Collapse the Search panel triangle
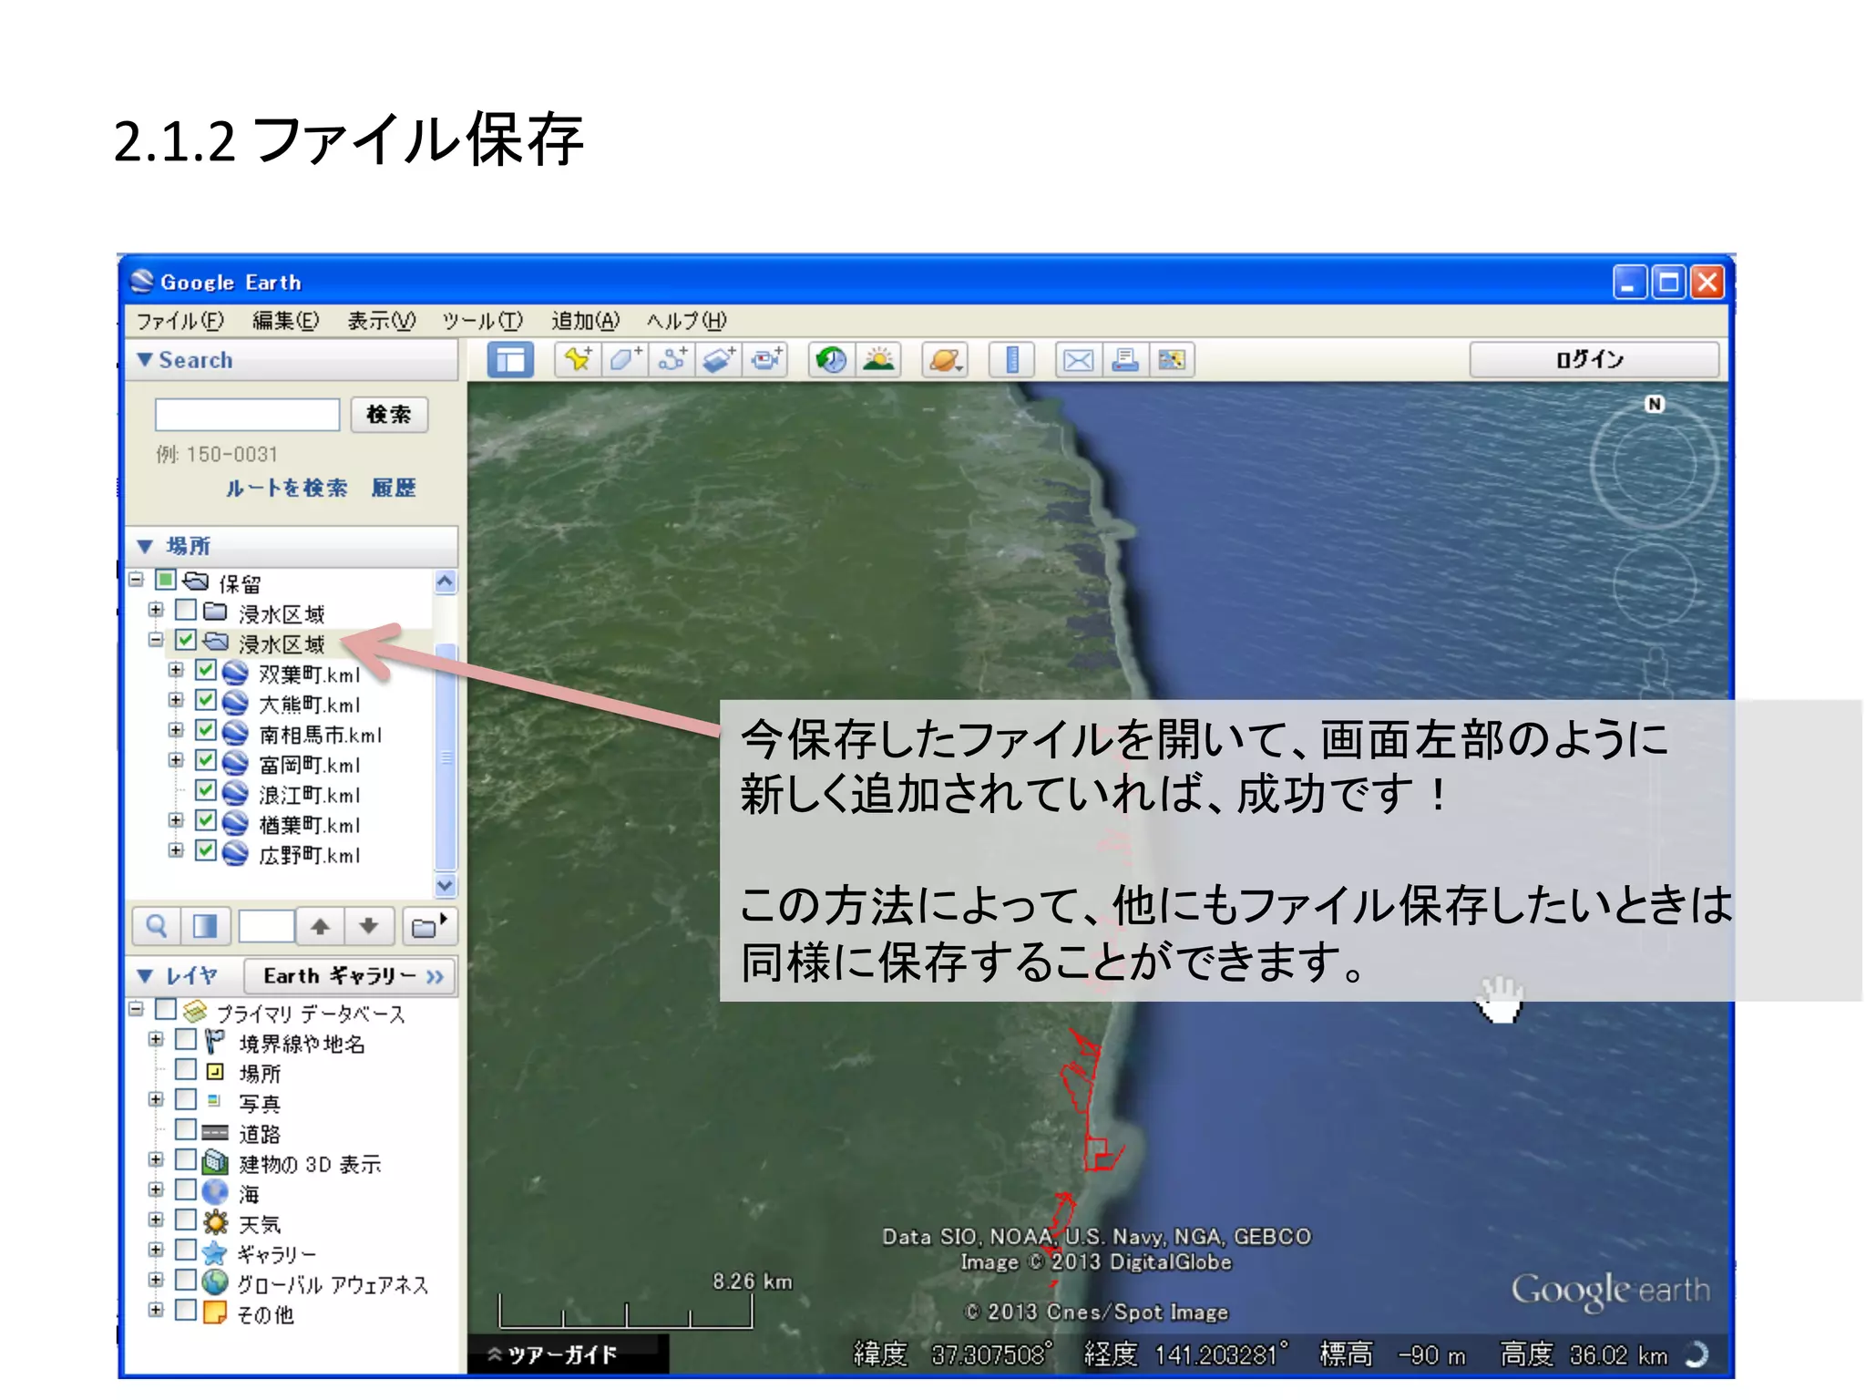The height and width of the screenshot is (1400, 1866). [144, 360]
